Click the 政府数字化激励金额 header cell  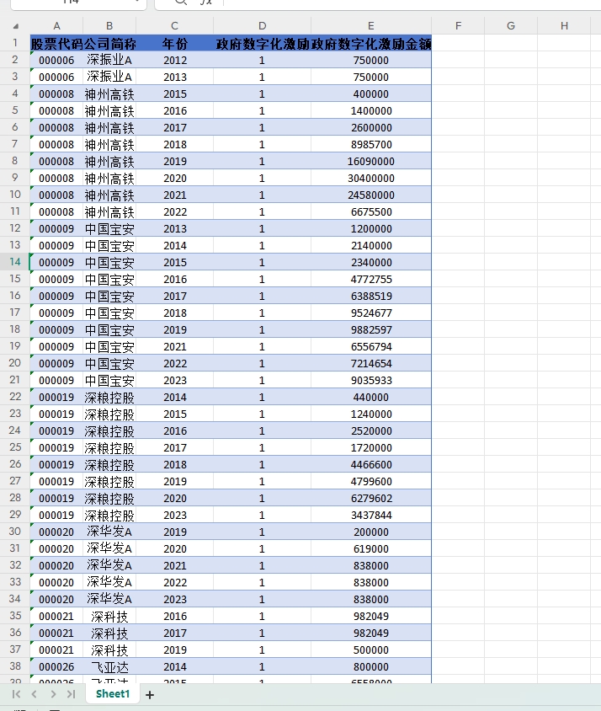click(x=370, y=44)
